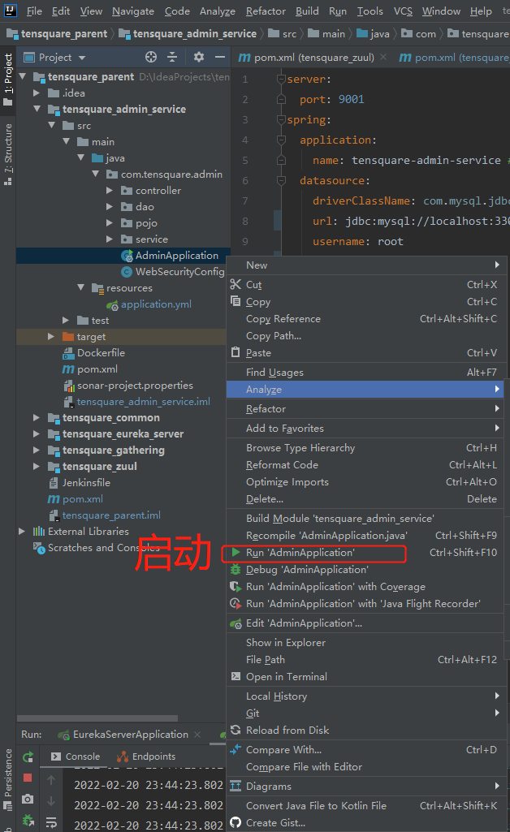Click the Project panel horizontal scrollbar

click(x=97, y=718)
